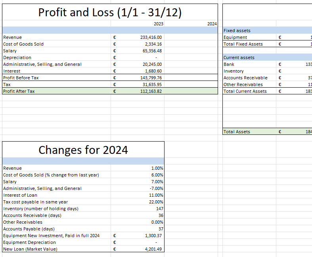
Task: Click 'Accounts Receivable (days)' label
Action: 32,216
